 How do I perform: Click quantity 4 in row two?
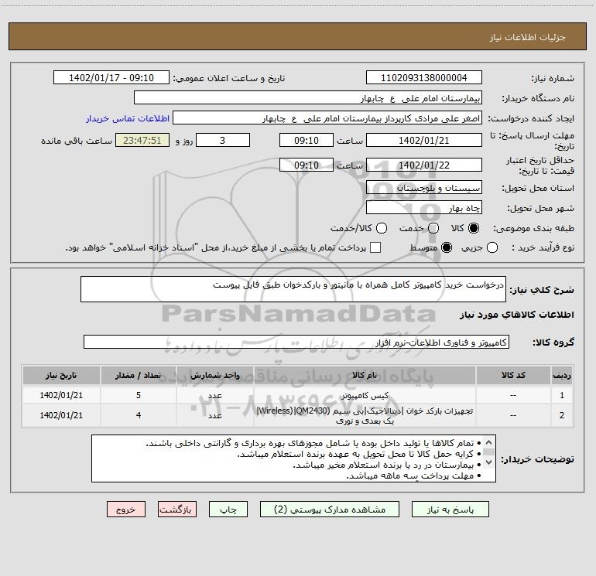coord(139,415)
